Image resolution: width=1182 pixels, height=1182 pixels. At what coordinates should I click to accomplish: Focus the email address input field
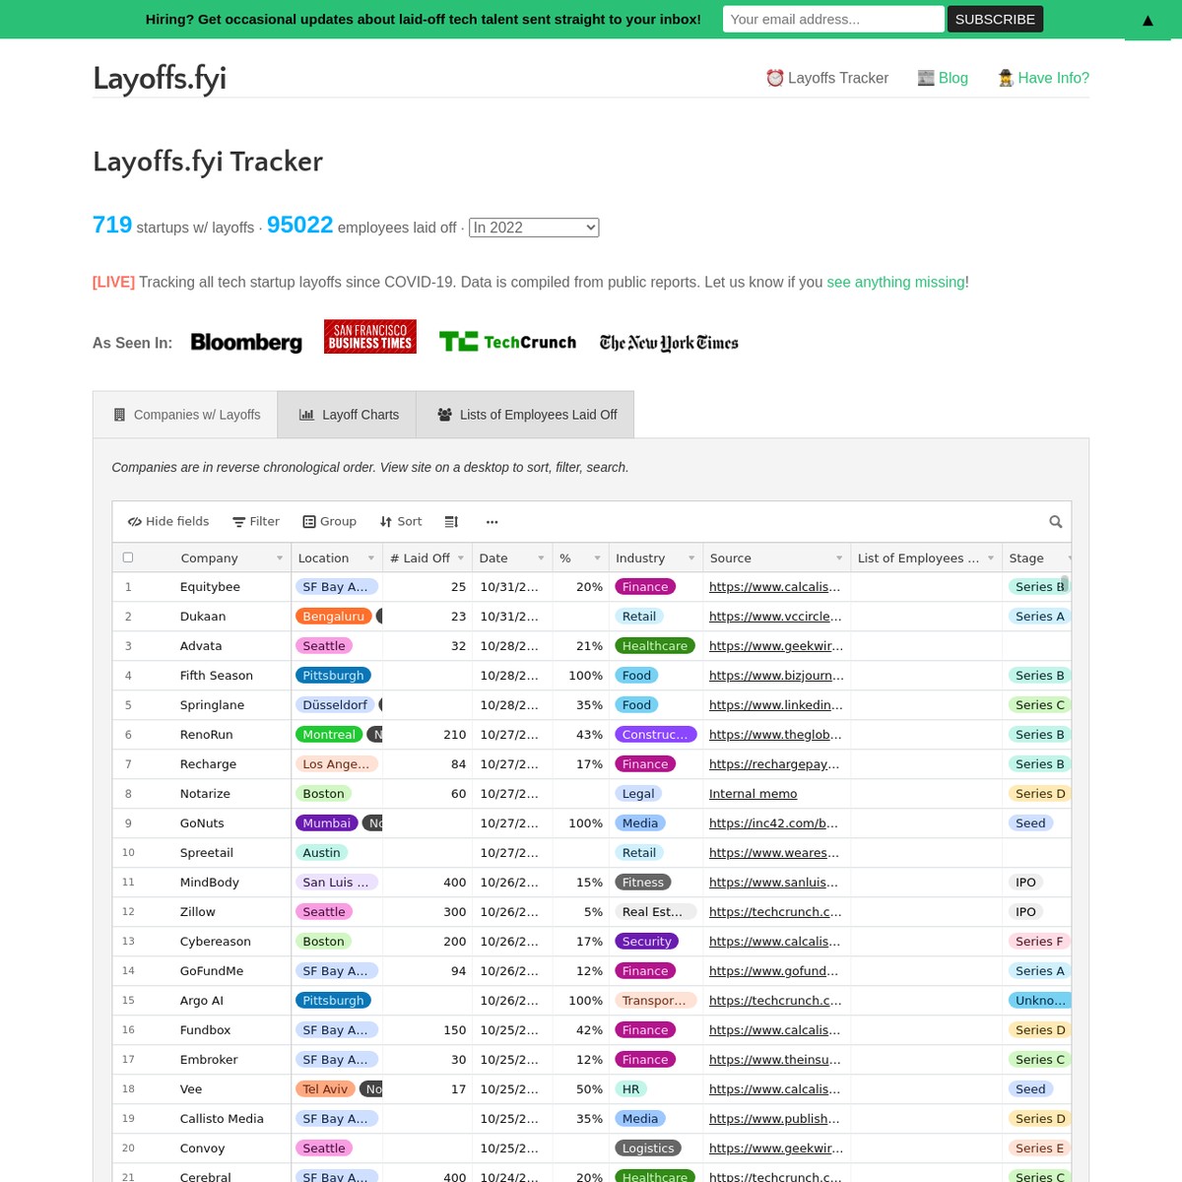click(833, 19)
